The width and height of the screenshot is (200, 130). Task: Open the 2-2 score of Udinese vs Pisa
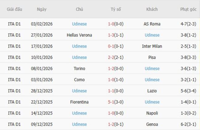point(111,57)
